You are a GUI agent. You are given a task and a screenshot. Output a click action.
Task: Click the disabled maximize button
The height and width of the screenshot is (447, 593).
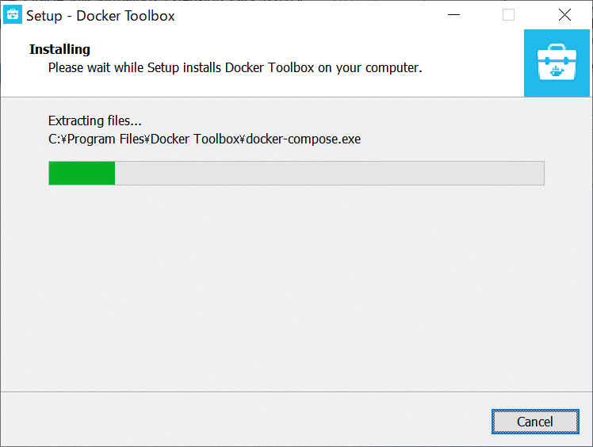(x=508, y=15)
